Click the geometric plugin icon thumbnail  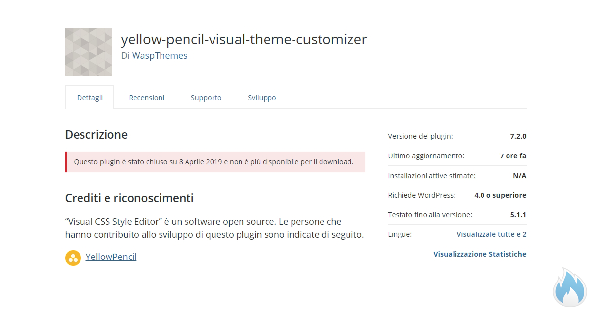tap(89, 52)
